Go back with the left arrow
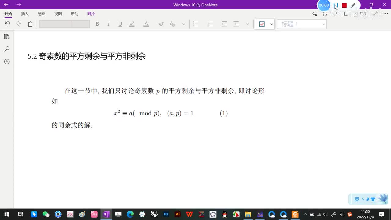The width and height of the screenshot is (391, 220). point(6,5)
